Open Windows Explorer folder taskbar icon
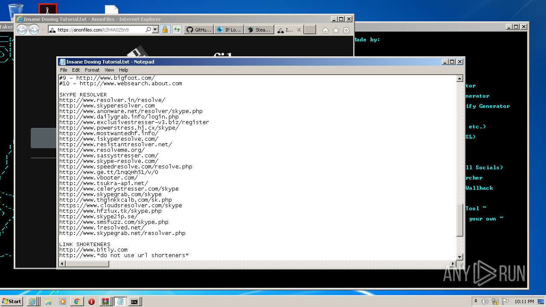546x307 pixels. [x=48, y=301]
